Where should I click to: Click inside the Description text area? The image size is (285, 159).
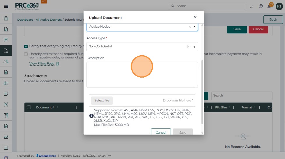tap(142, 74)
